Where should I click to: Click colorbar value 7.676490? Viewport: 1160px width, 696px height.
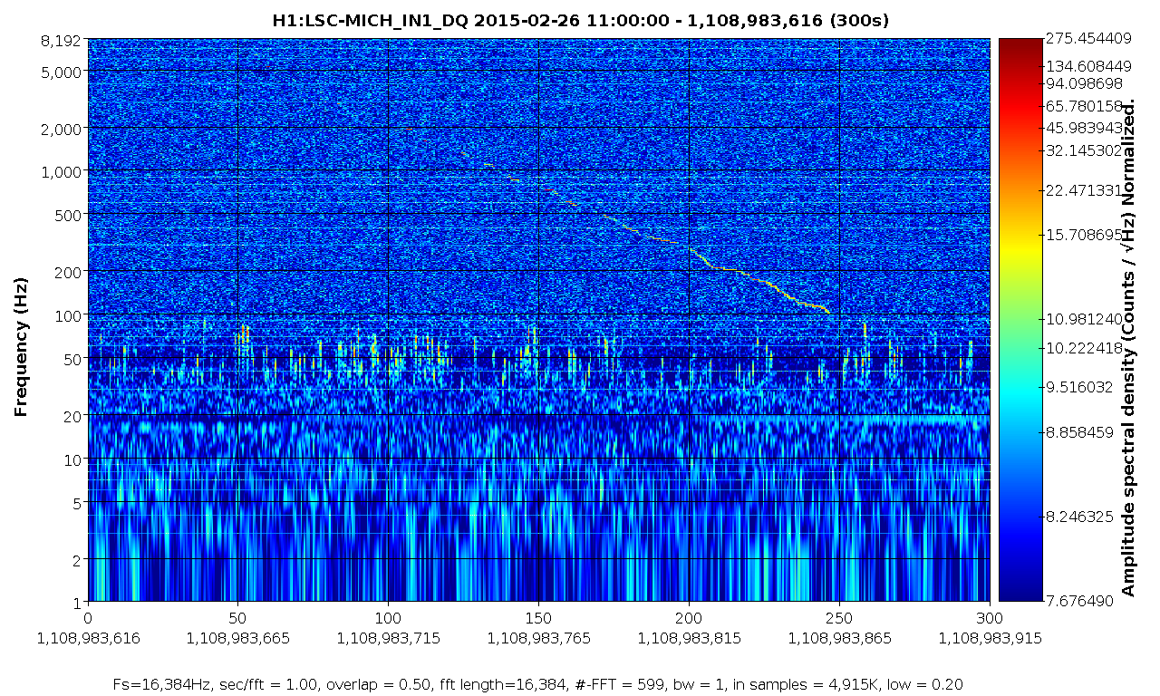1080,601
